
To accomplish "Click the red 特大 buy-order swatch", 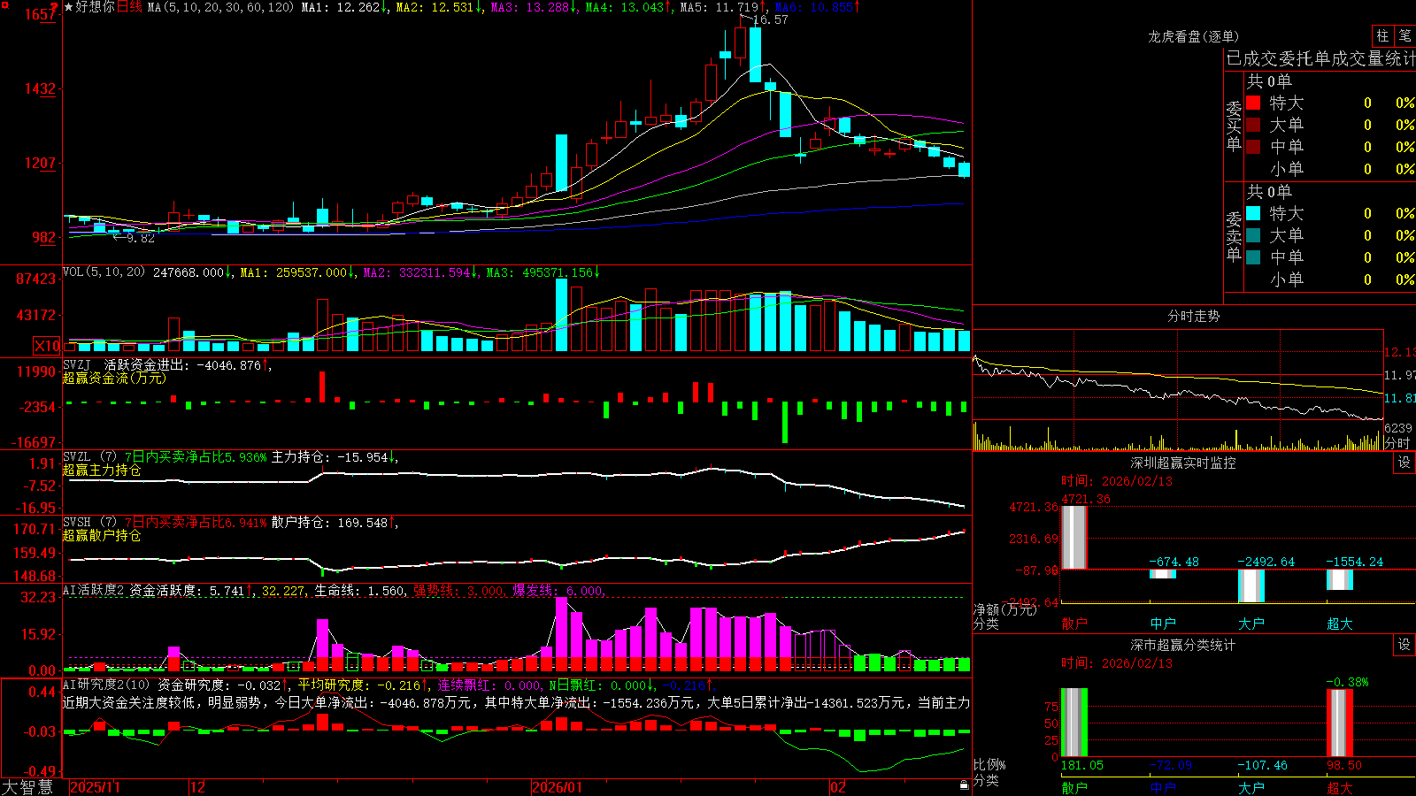I will pos(1253,103).
